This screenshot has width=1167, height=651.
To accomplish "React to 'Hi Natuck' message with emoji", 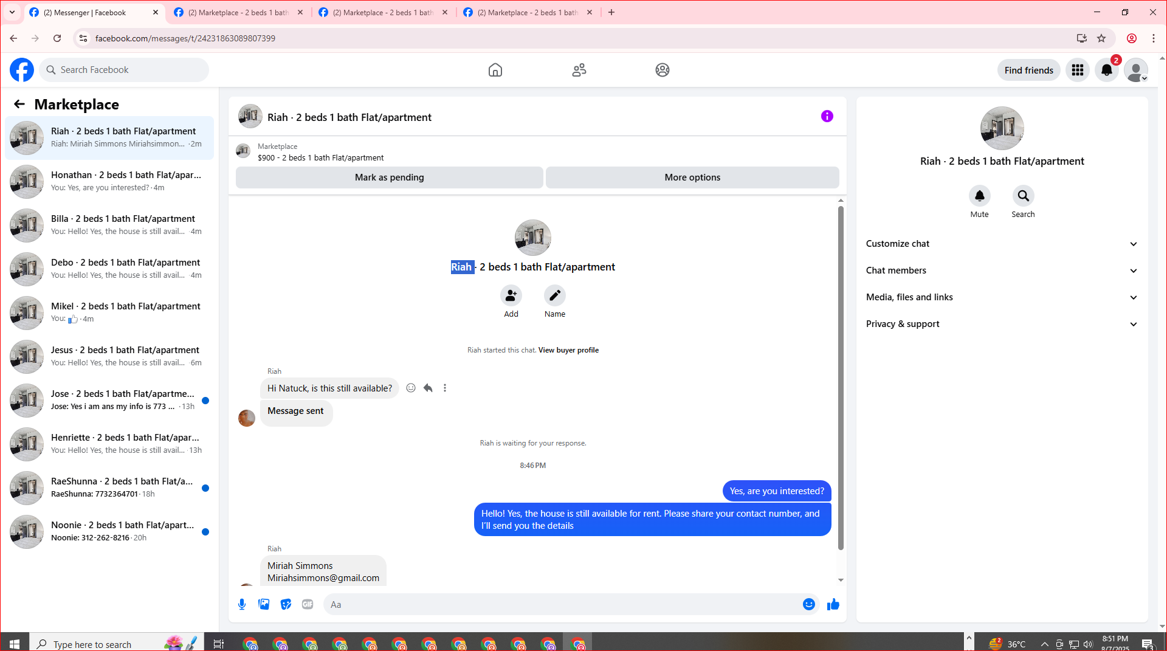I will (411, 388).
